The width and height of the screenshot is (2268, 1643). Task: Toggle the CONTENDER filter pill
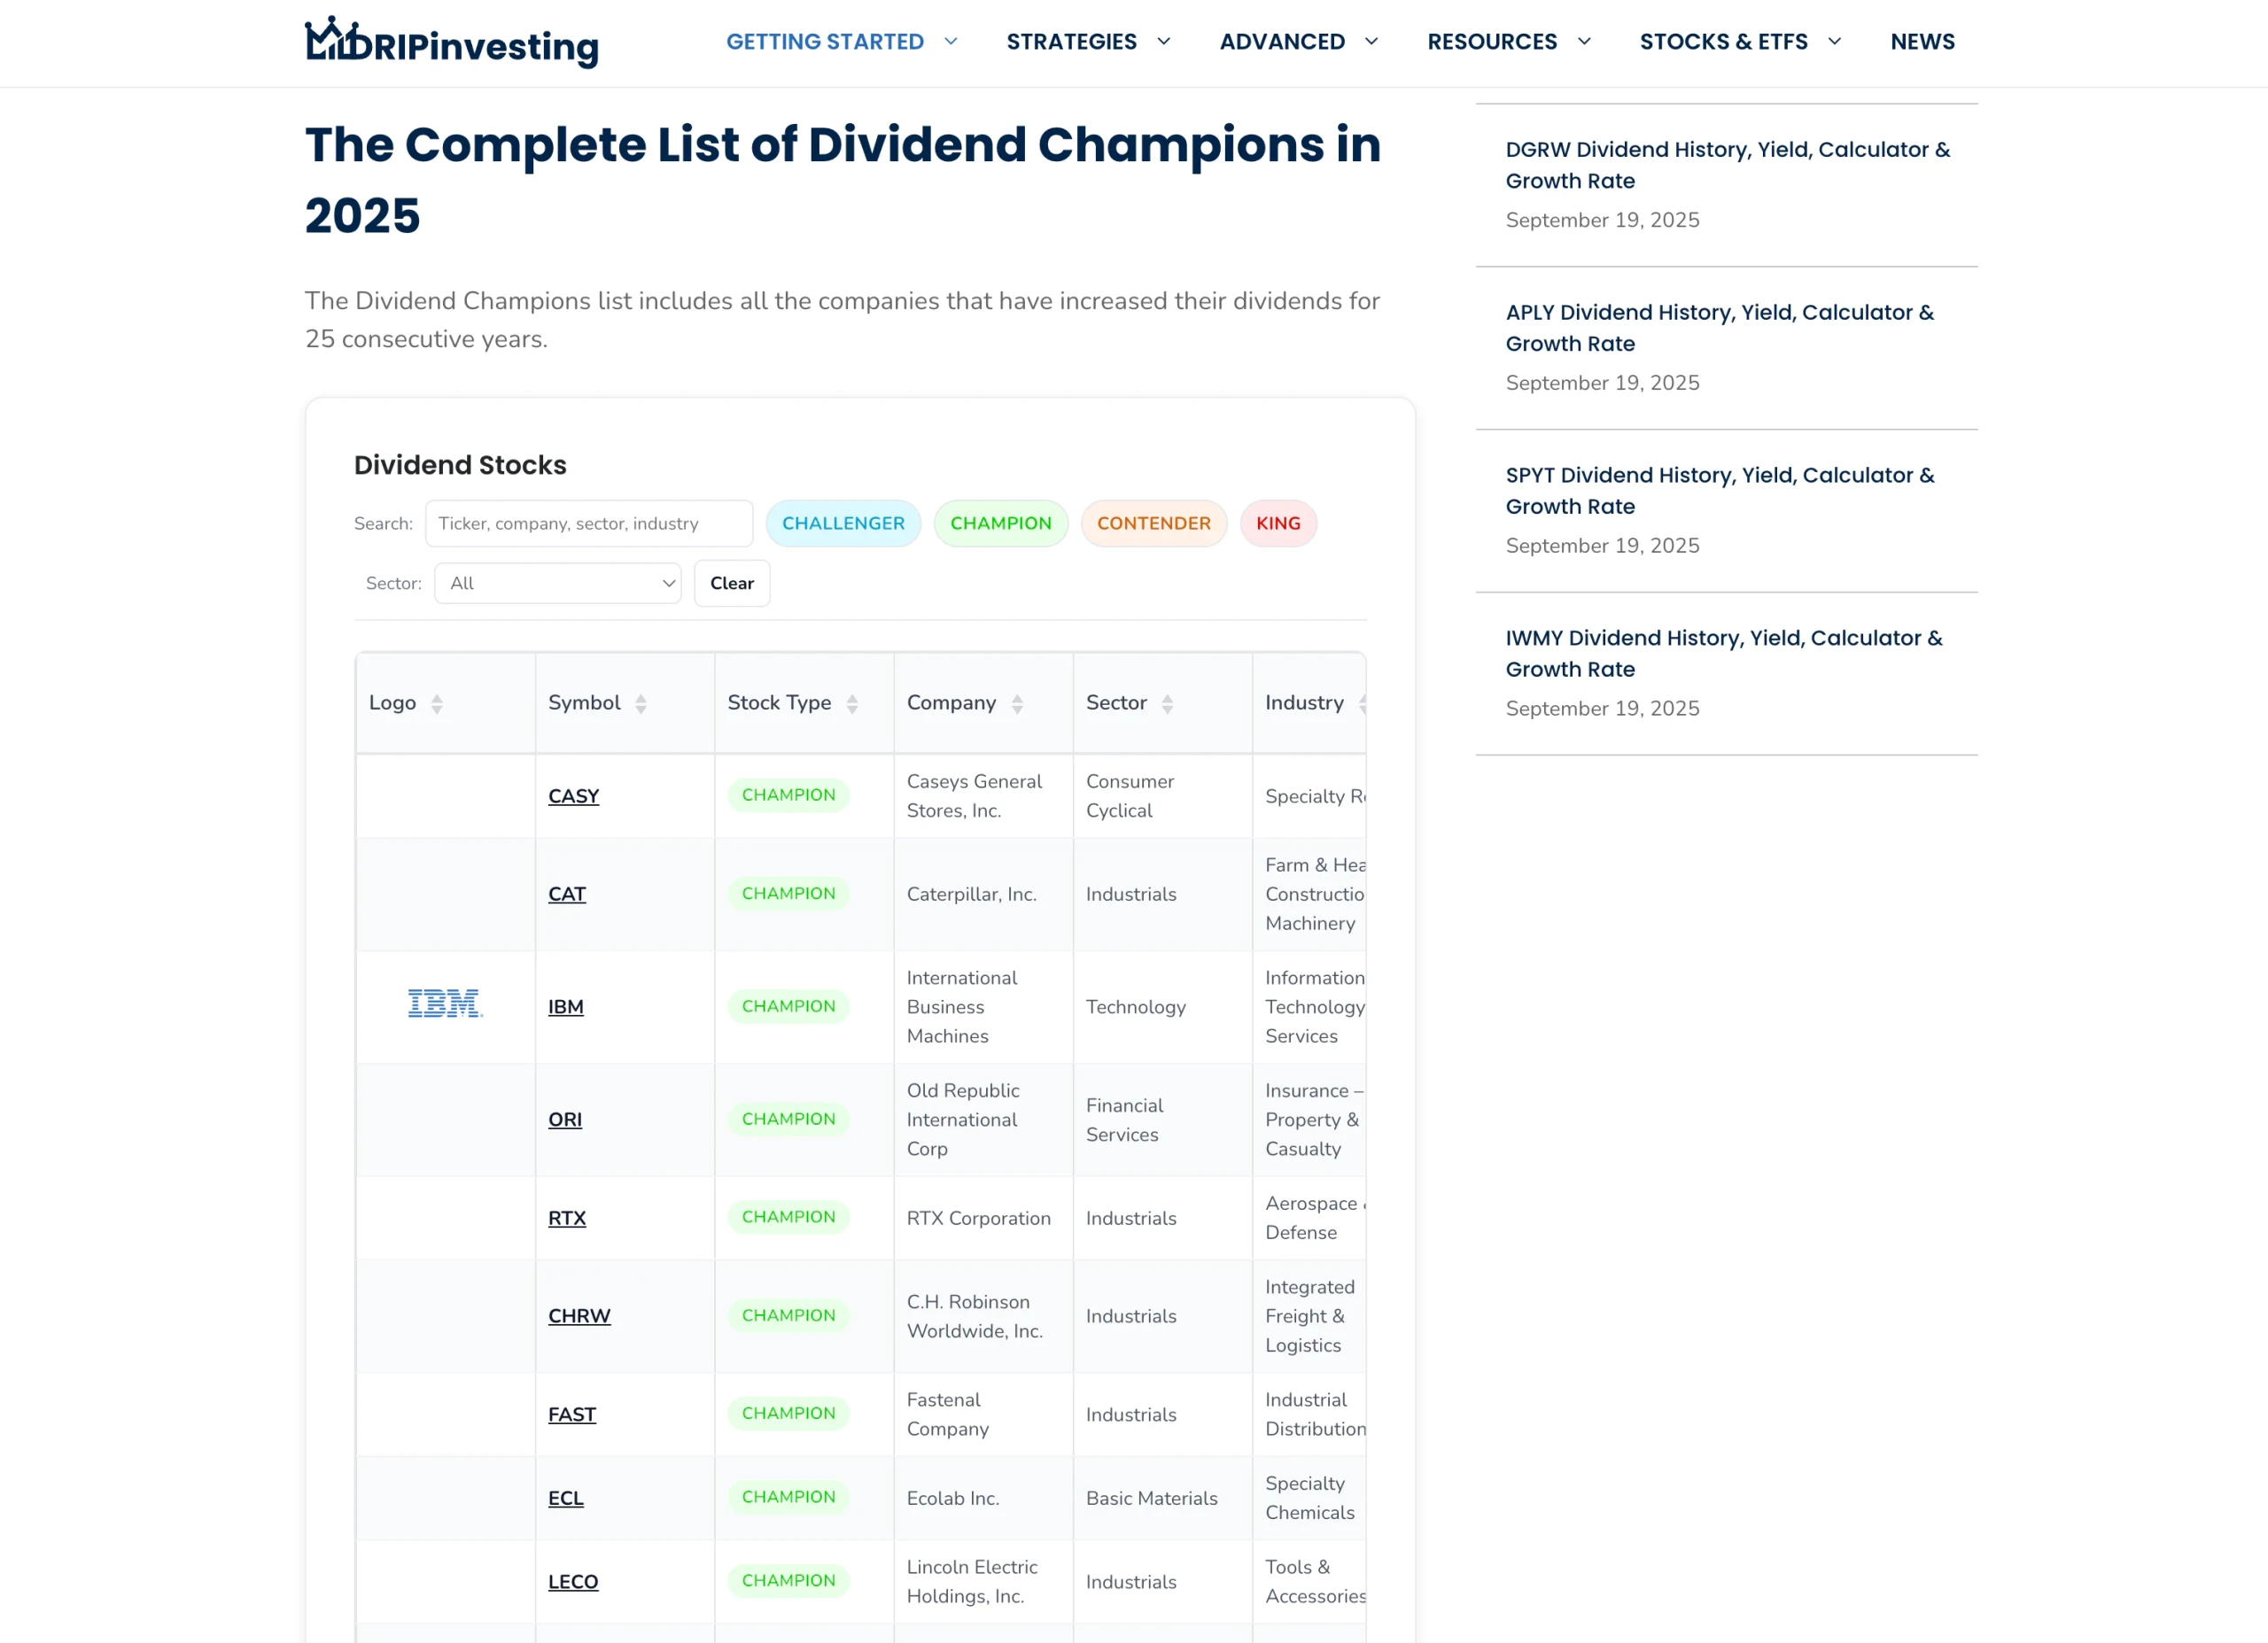(1153, 523)
